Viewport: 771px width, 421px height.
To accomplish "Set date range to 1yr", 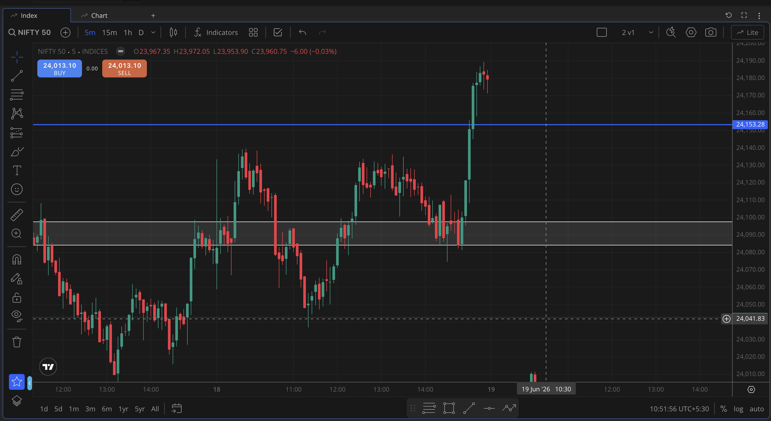I will 123,409.
